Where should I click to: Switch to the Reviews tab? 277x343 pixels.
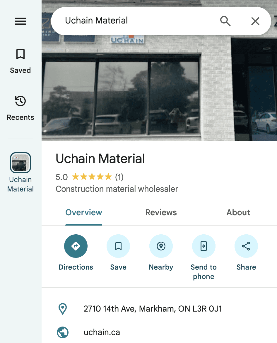pos(161,213)
